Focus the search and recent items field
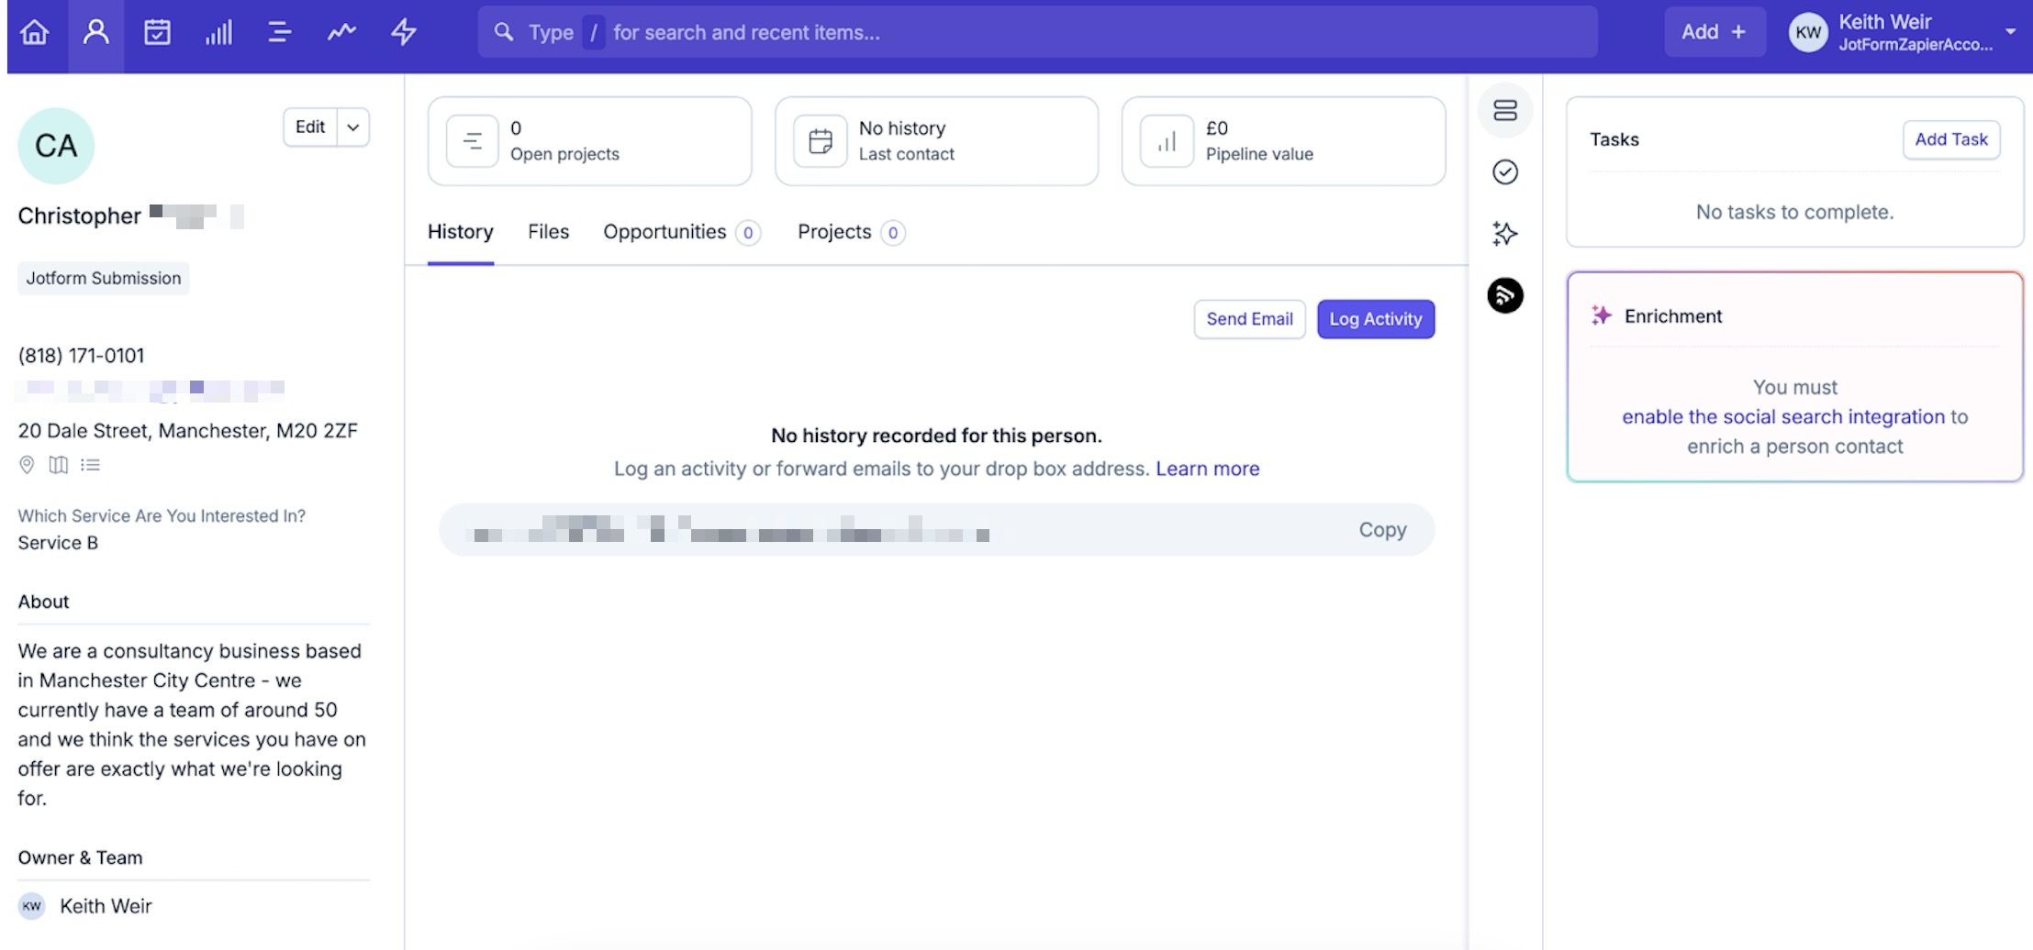Image resolution: width=2033 pixels, height=950 pixels. (1037, 32)
